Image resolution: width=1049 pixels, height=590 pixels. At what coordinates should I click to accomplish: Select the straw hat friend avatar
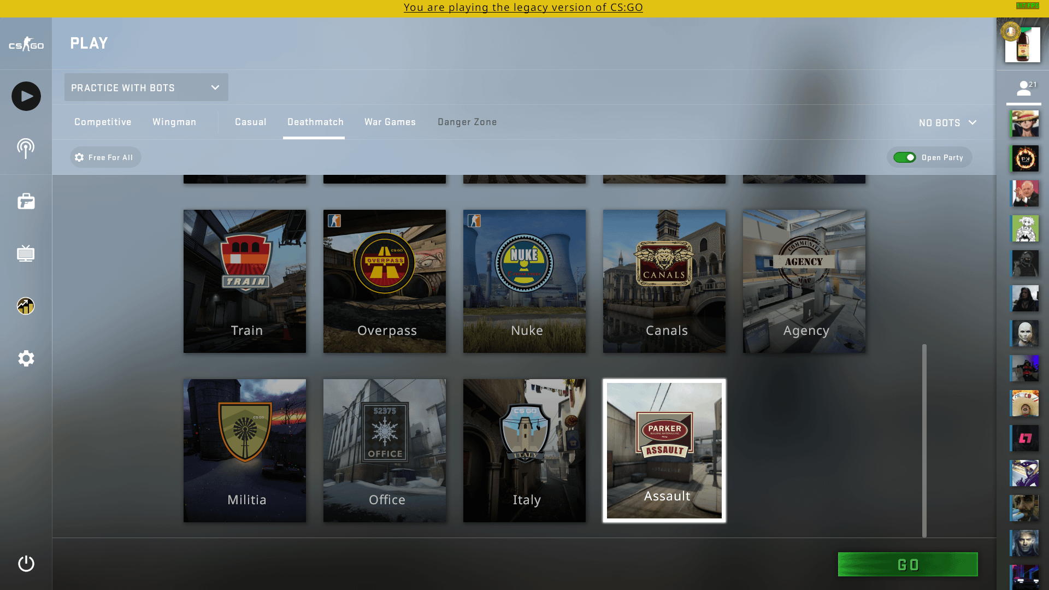pos(1024,123)
